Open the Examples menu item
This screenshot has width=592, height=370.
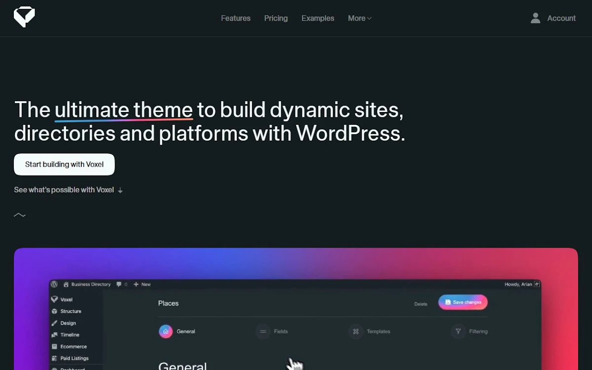pyautogui.click(x=318, y=18)
